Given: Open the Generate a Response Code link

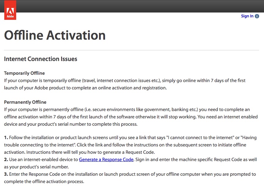Looking at the screenshot, I should click(106, 159).
